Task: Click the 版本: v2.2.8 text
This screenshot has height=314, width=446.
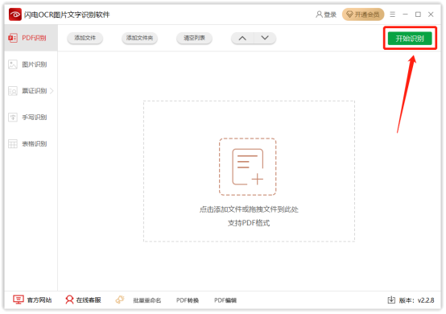Action: (416, 300)
